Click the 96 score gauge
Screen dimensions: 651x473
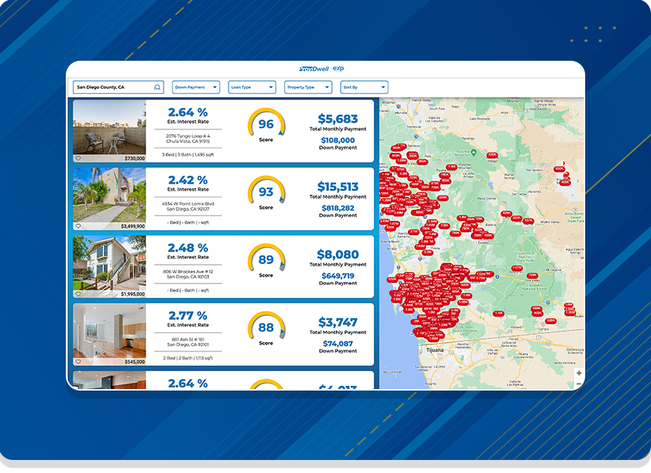point(266,124)
